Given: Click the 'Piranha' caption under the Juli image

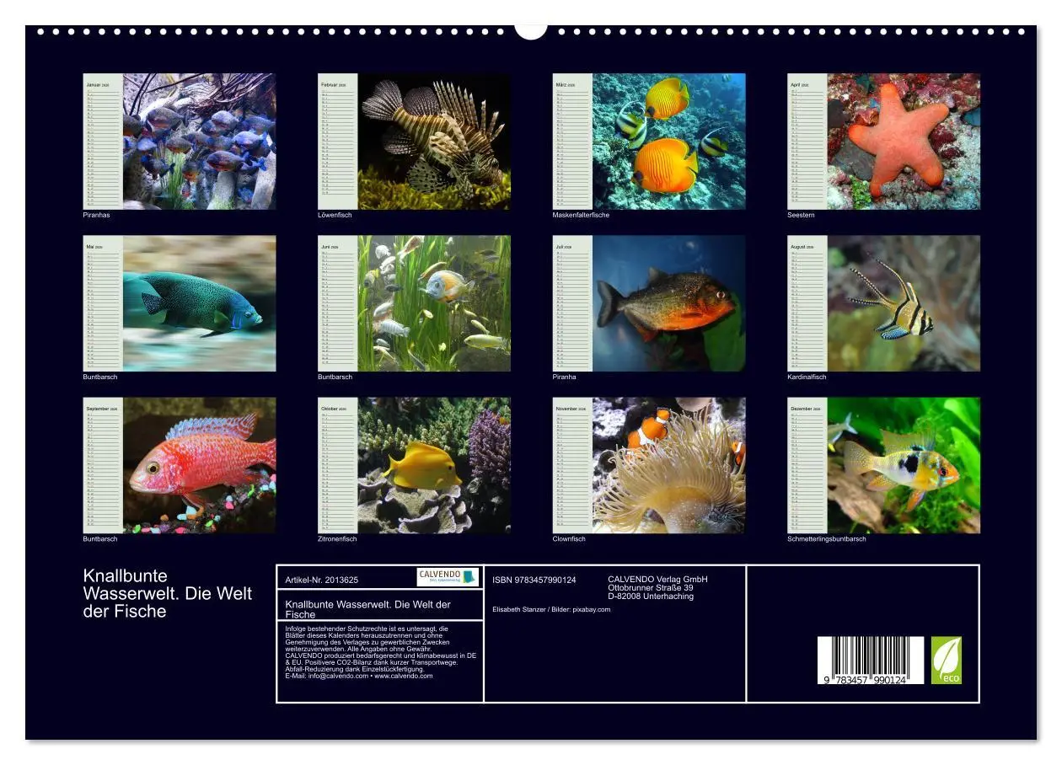Looking at the screenshot, I should (x=565, y=377).
